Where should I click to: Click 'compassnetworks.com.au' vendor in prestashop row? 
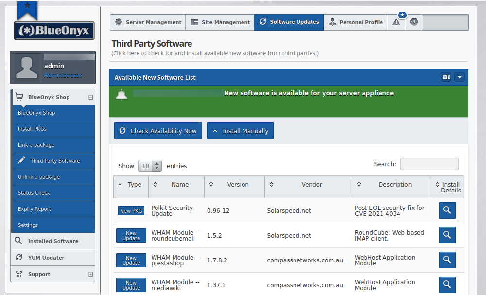[305, 260]
